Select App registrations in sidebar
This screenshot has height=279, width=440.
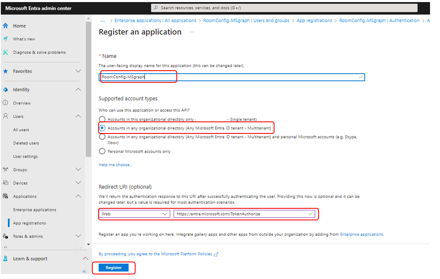[30, 223]
